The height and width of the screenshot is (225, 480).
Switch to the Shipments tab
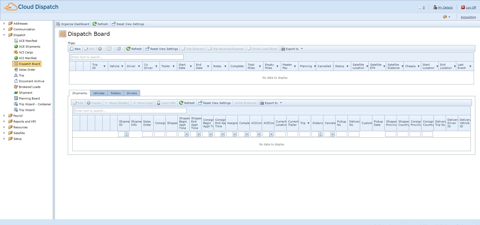pos(80,93)
